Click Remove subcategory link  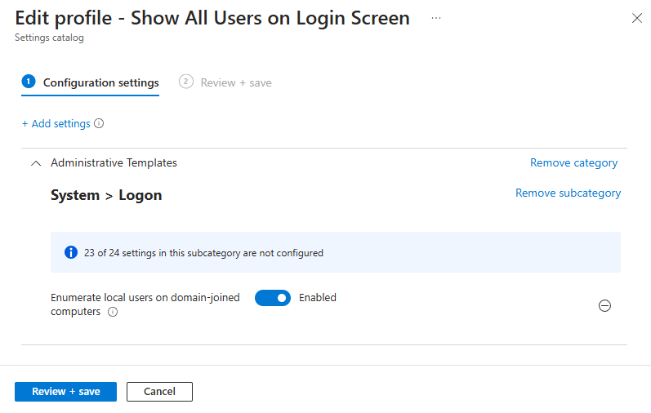(568, 193)
